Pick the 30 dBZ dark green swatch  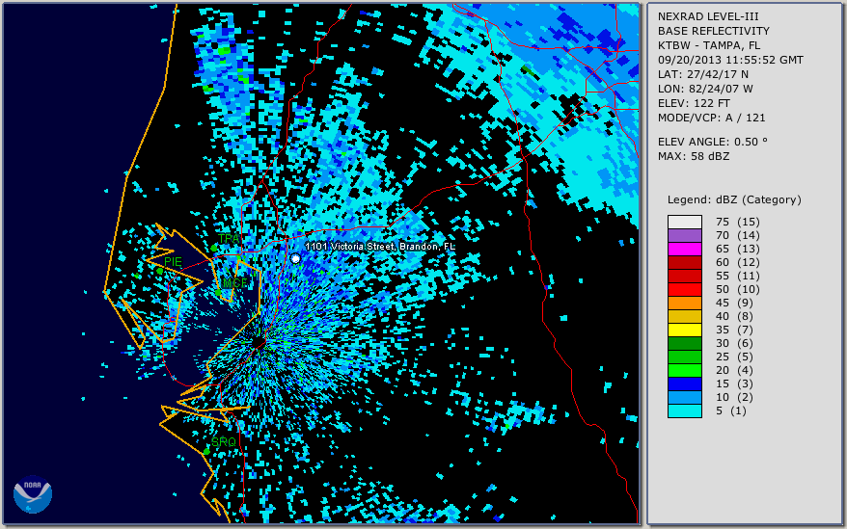685,343
